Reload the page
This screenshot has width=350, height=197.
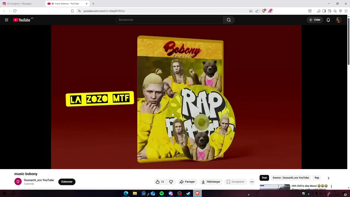[x=15, y=11]
